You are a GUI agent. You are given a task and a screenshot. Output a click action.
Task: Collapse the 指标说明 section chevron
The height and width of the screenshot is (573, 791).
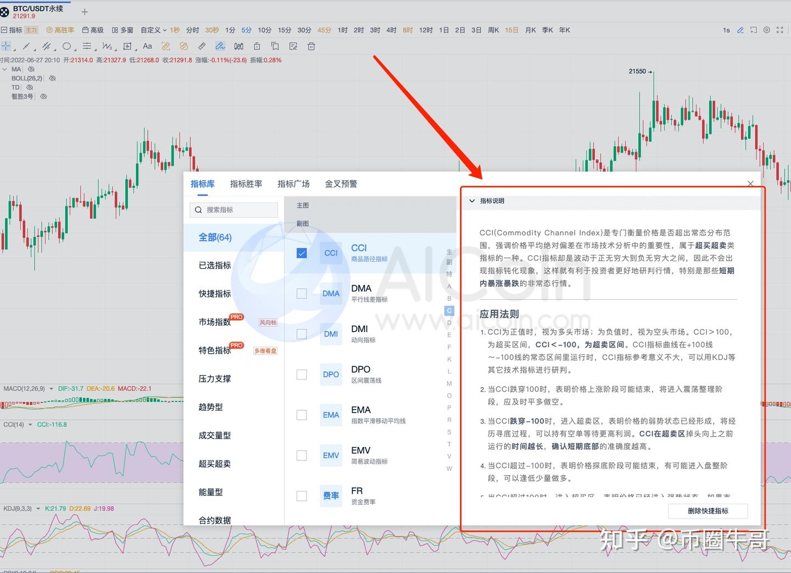472,201
